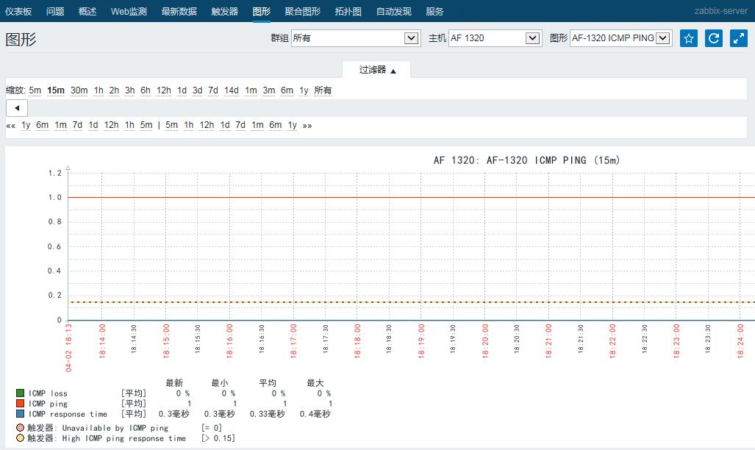Click 0.4毫秒 maximum response value

tap(315, 414)
